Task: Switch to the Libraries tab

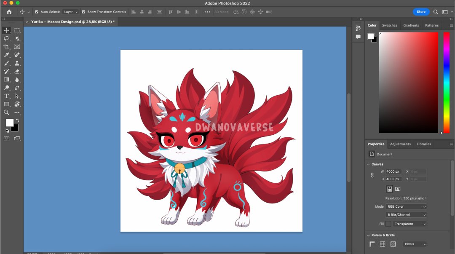Action: (424, 144)
